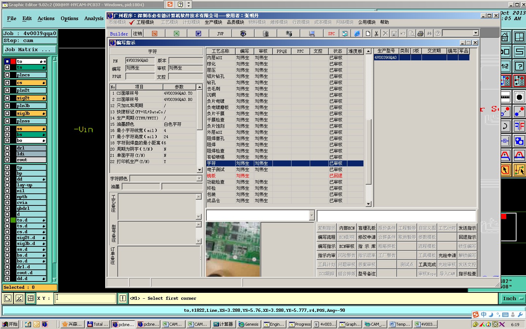Click the computer monitor icon
Viewport: 526px width, 329px height.
312,33
